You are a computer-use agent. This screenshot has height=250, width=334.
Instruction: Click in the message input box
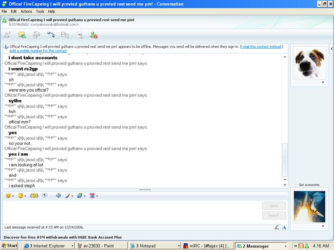click(132, 212)
